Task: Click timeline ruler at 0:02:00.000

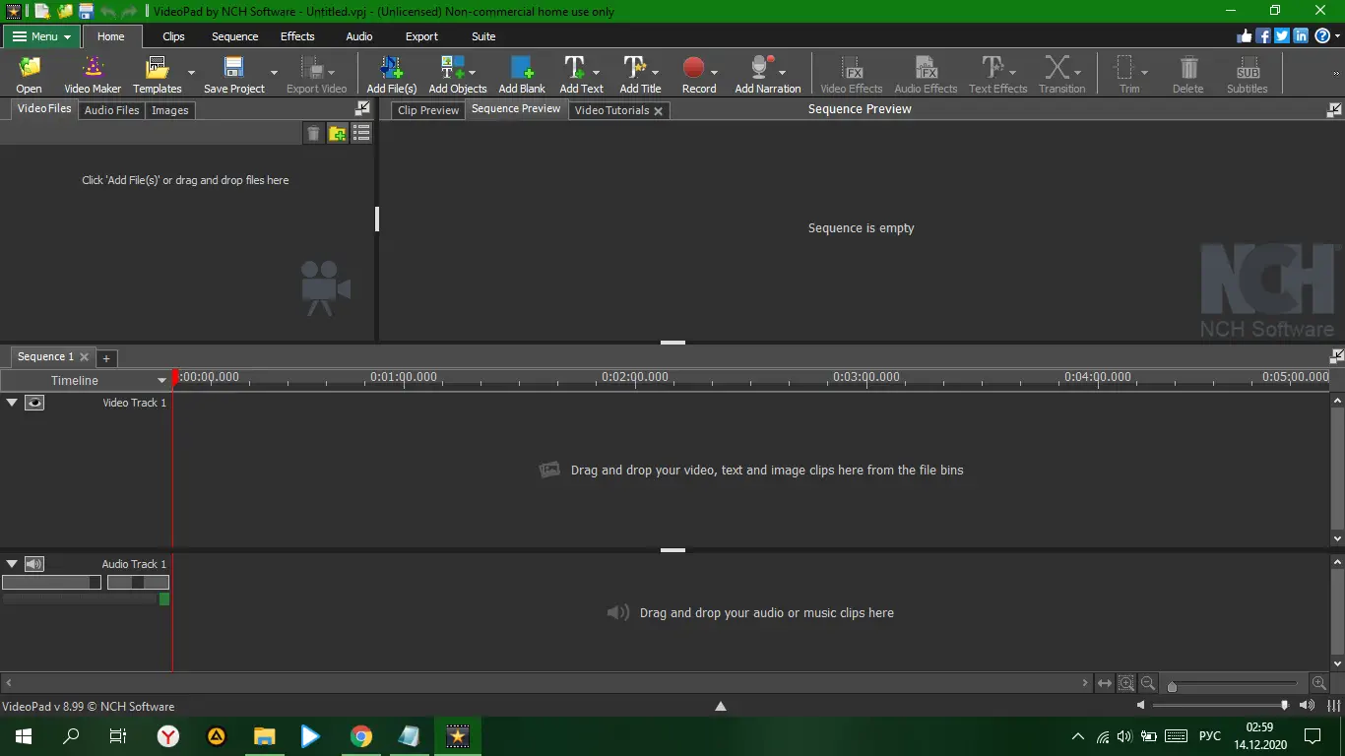Action: [635, 378]
